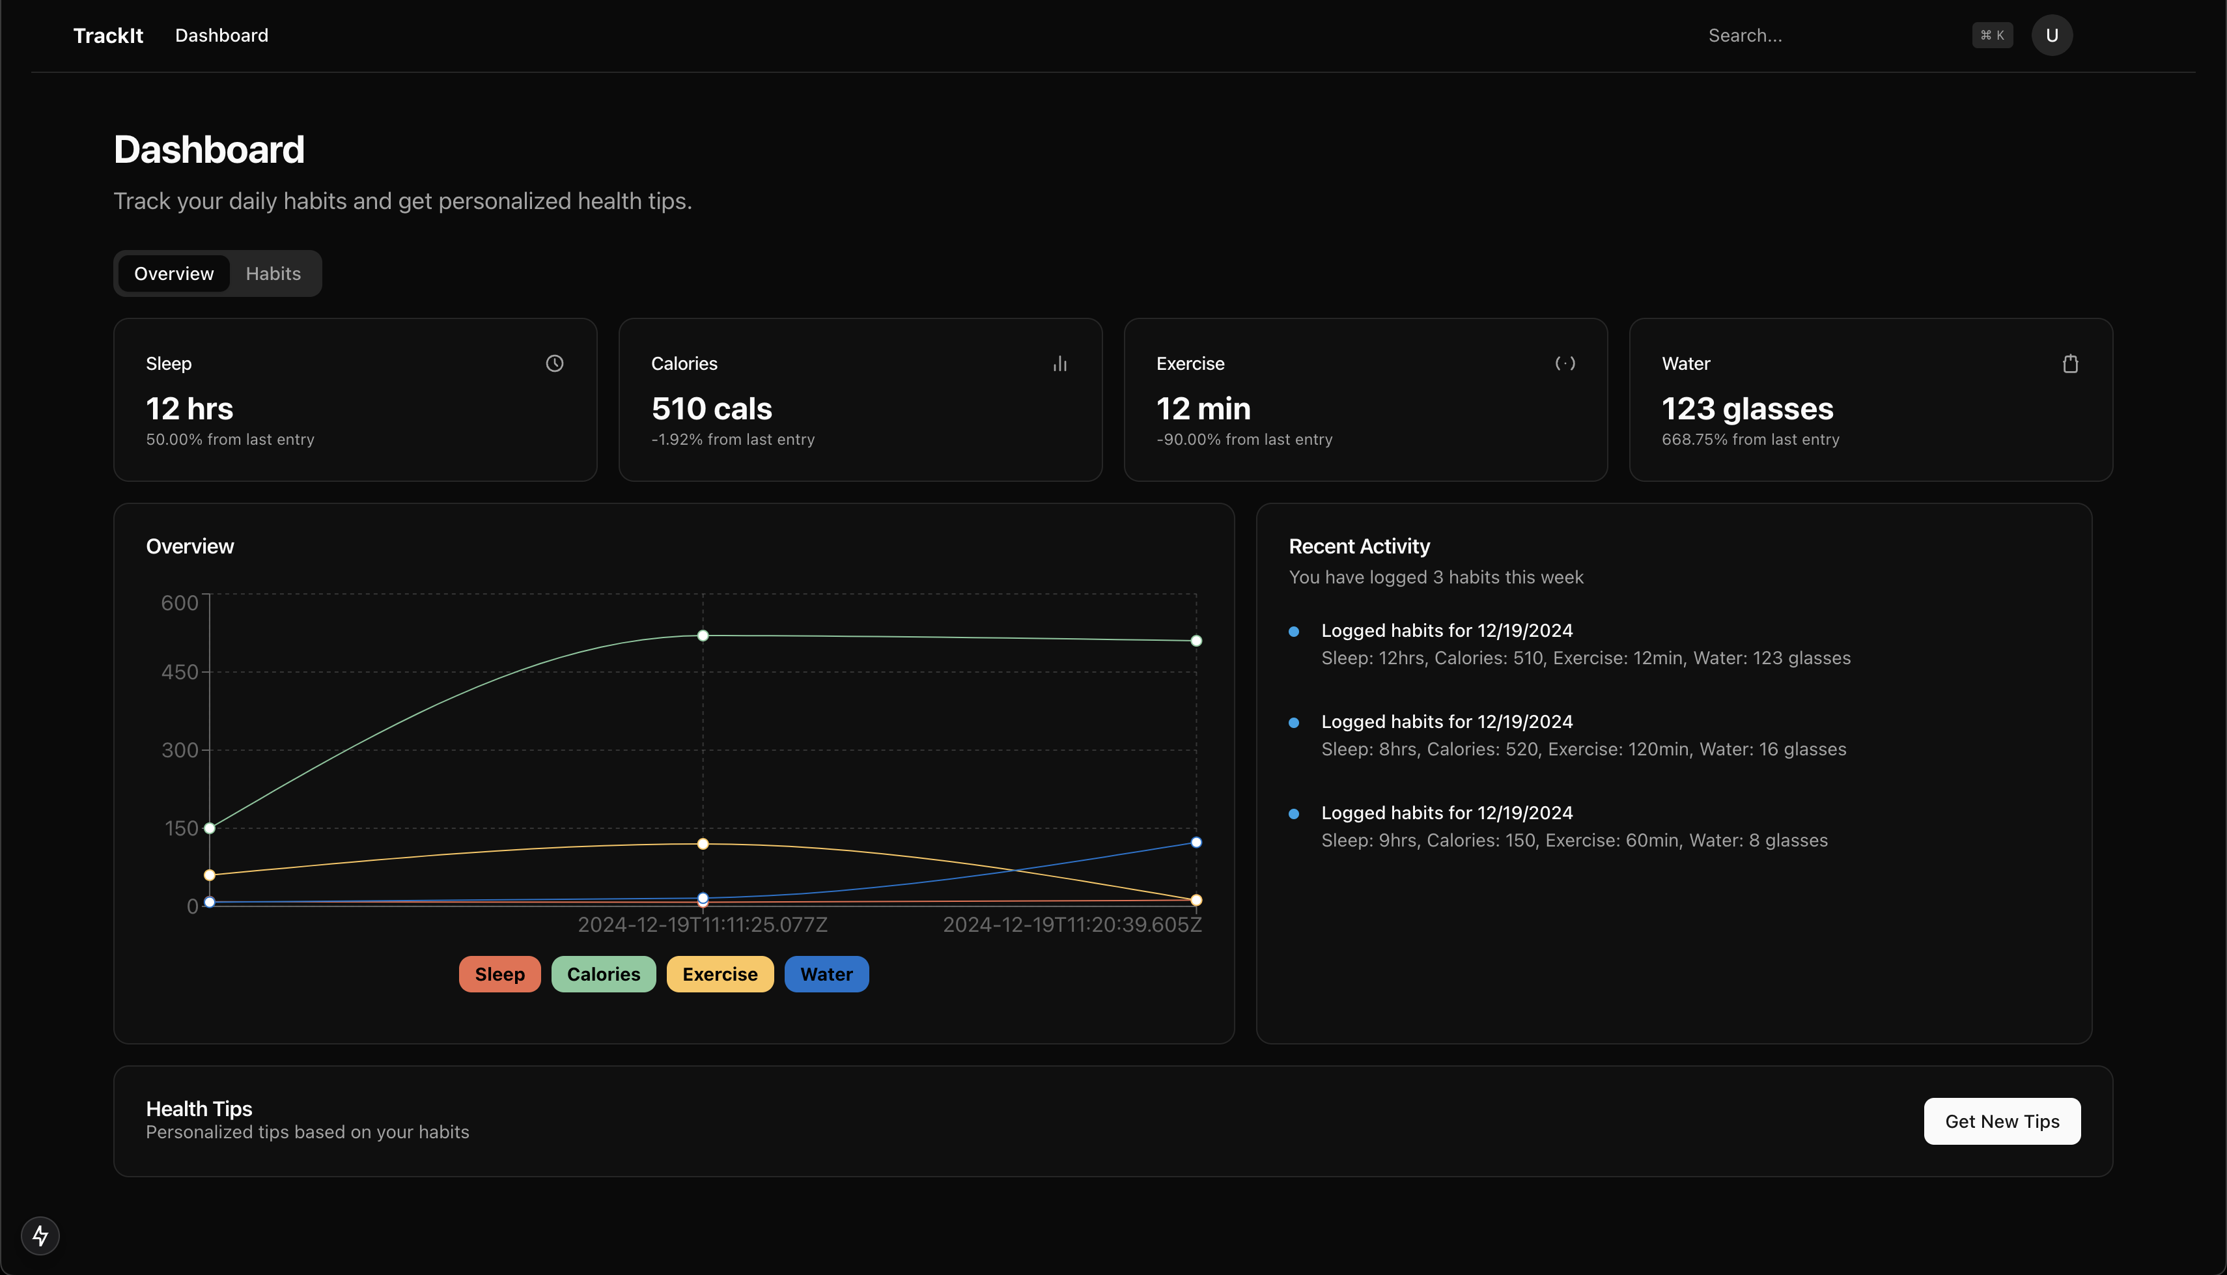The image size is (2227, 1275).
Task: Click the lightning bolt icon at bottom left
Action: [40, 1235]
